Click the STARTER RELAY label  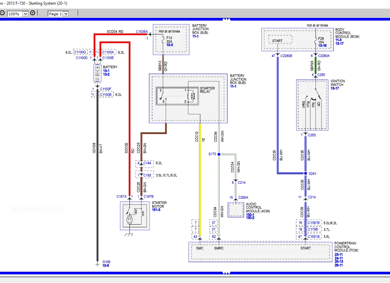[x=207, y=90]
